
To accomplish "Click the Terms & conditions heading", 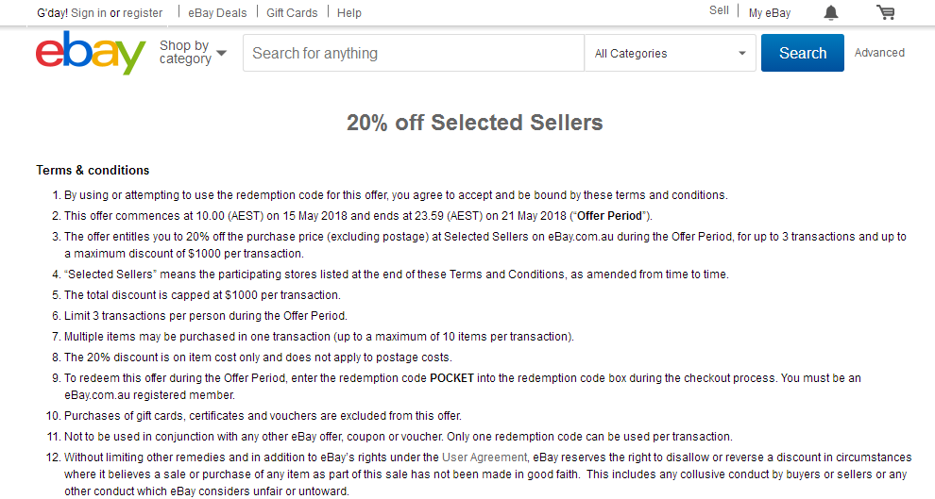I will click(93, 171).
